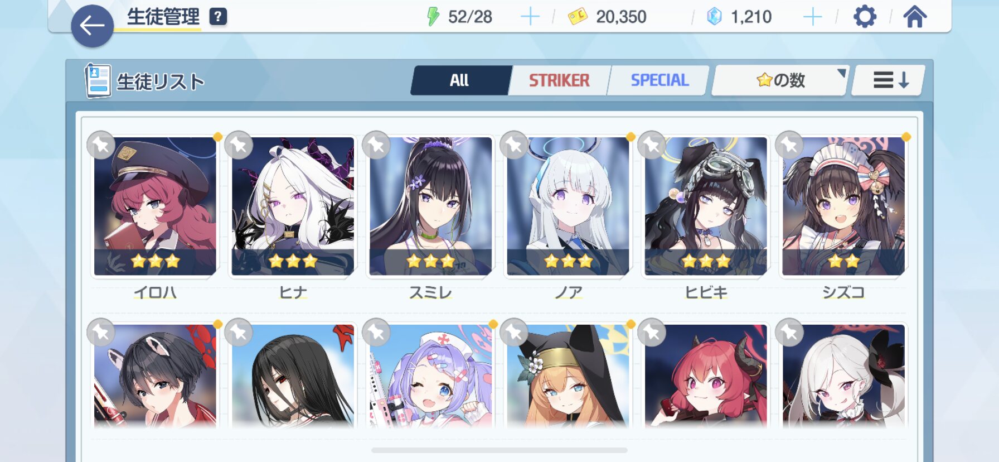Add gems with plus next to 1,210
Screen dimensions: 999x462
point(813,17)
